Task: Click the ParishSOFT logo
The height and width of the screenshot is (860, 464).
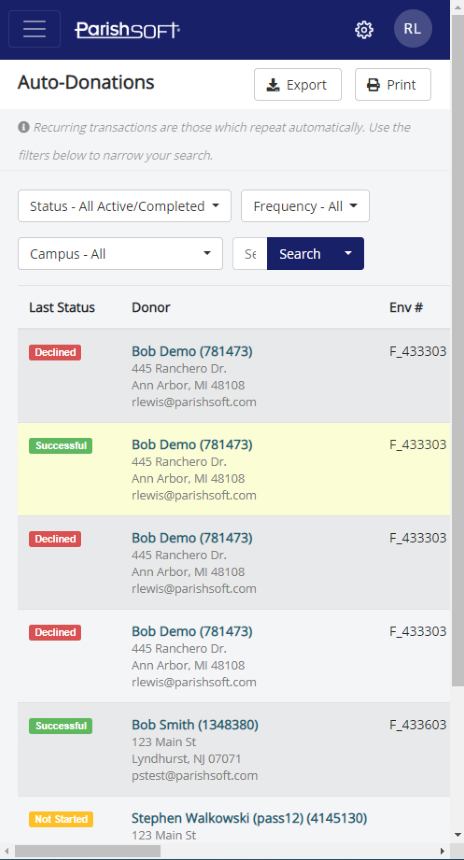Action: click(128, 29)
